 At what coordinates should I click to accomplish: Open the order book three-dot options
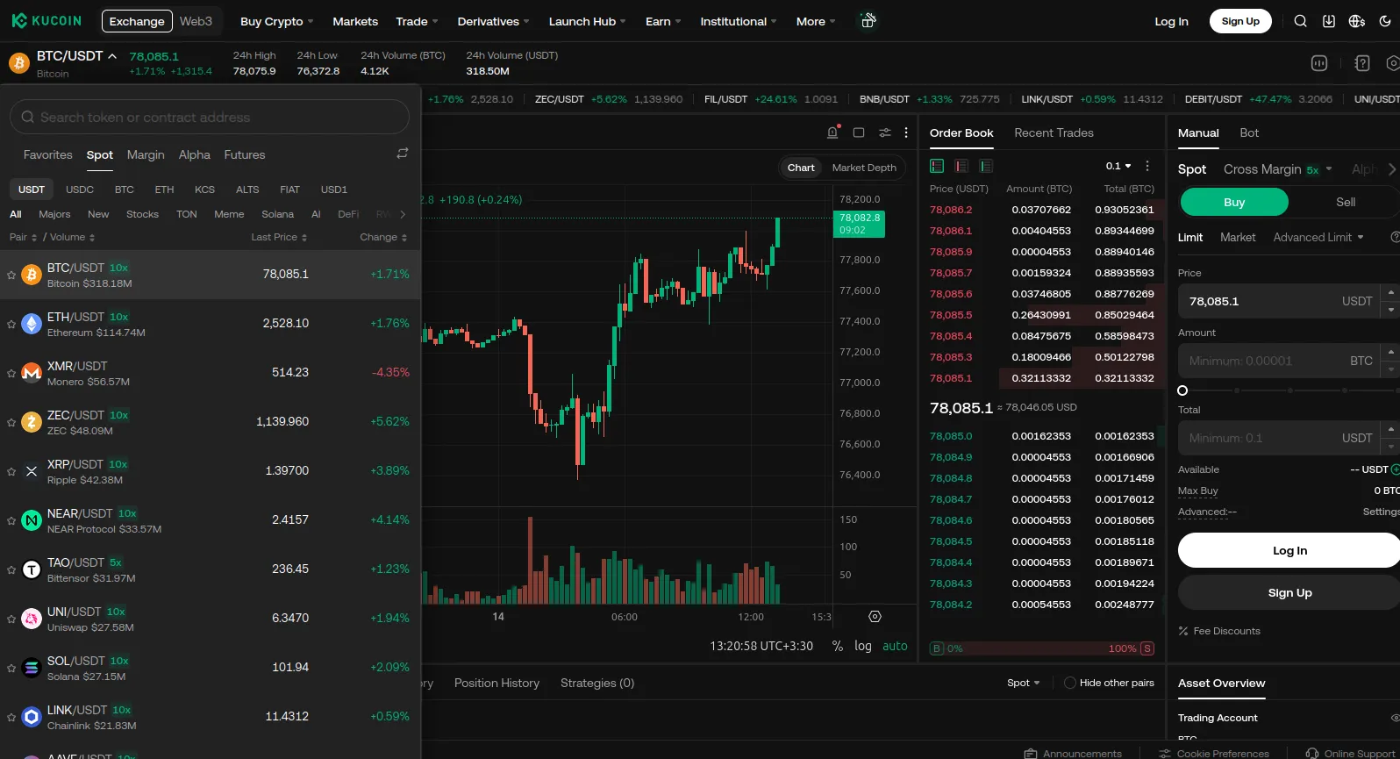(1147, 166)
